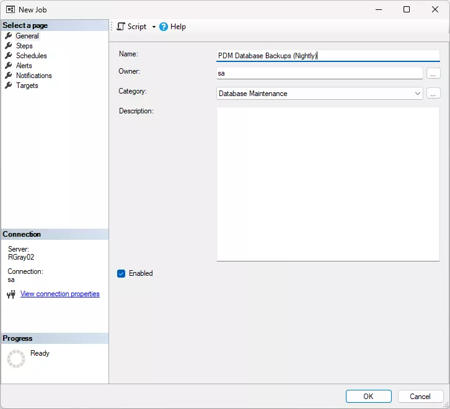This screenshot has height=409, width=450.
Task: Click the Category field label
Action: [133, 91]
